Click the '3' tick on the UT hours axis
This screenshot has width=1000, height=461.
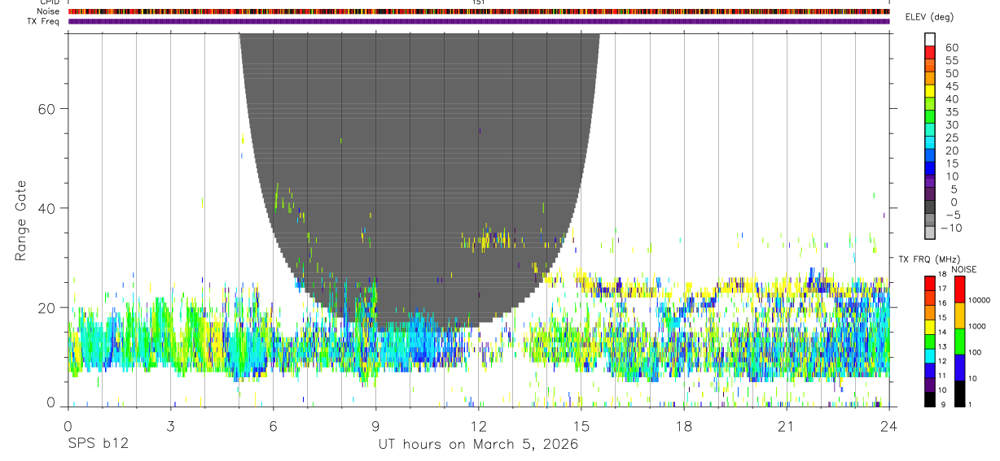170,426
